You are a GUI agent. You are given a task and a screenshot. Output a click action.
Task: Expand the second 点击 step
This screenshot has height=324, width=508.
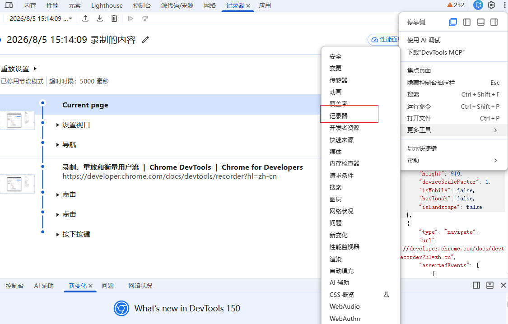58,214
